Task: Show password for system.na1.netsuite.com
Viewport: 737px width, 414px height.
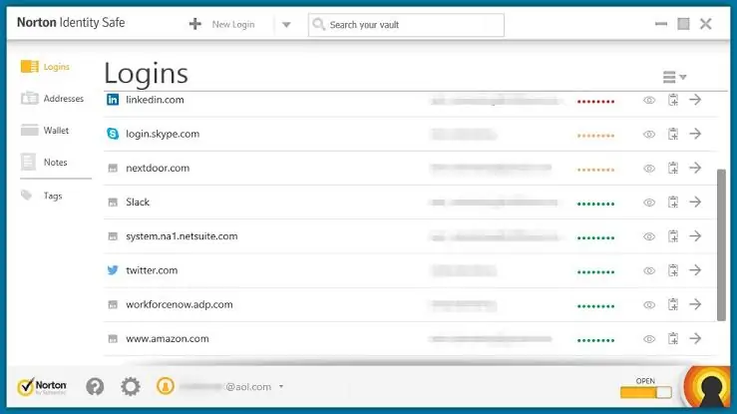Action: (x=649, y=236)
